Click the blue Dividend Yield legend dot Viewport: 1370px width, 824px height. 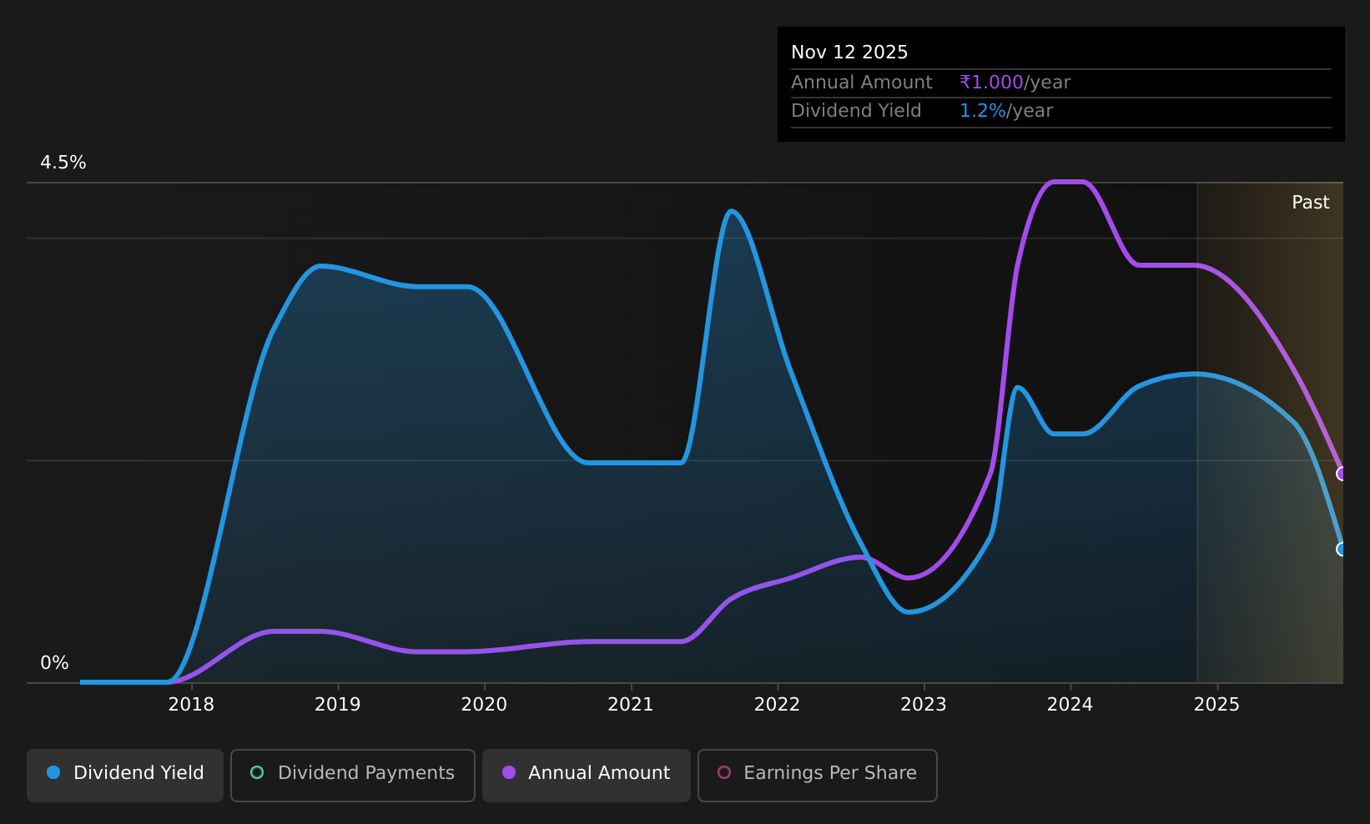[53, 772]
